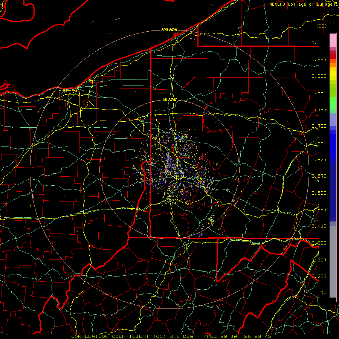Pick the pink top segment of the color bar
Screen dimensions: 339x339
coord(333,40)
